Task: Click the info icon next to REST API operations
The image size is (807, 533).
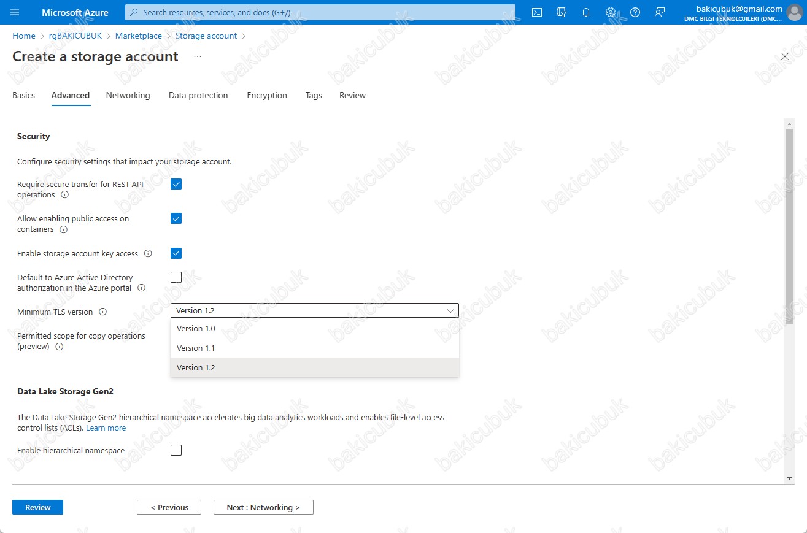Action: click(x=65, y=195)
